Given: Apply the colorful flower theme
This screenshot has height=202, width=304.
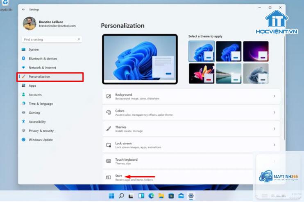Looking at the screenshot, I should coord(202,74).
